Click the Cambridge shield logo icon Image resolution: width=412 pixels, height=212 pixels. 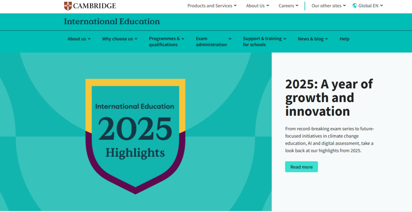click(68, 6)
